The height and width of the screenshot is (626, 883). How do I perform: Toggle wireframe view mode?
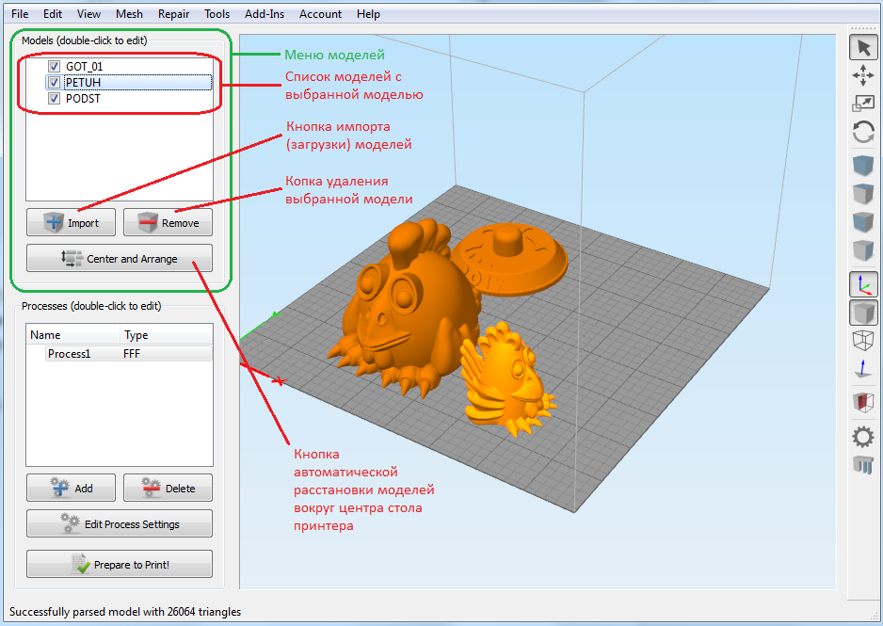pyautogui.click(x=862, y=340)
